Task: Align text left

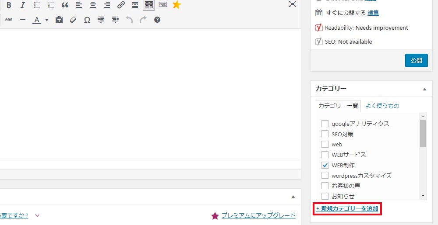Action: tap(79, 5)
